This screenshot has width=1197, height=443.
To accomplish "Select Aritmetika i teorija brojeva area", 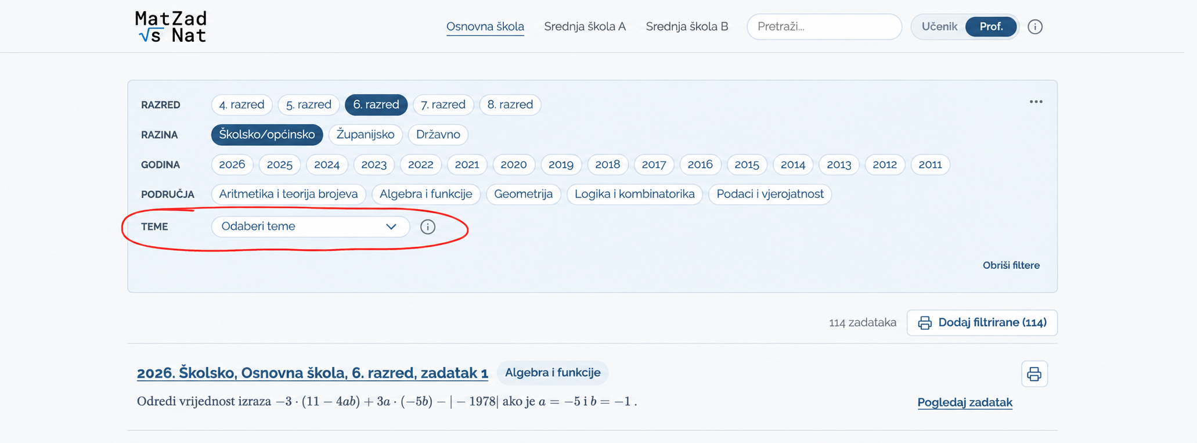I will tap(289, 194).
